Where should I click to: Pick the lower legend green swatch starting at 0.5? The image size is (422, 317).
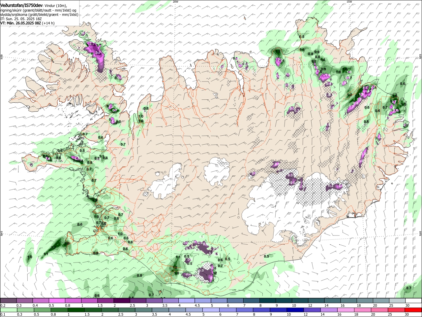42,310
